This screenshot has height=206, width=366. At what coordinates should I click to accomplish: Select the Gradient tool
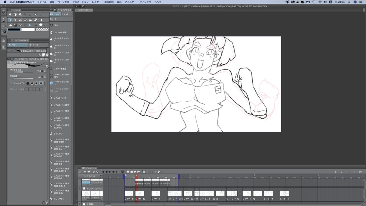(x=15, y=25)
